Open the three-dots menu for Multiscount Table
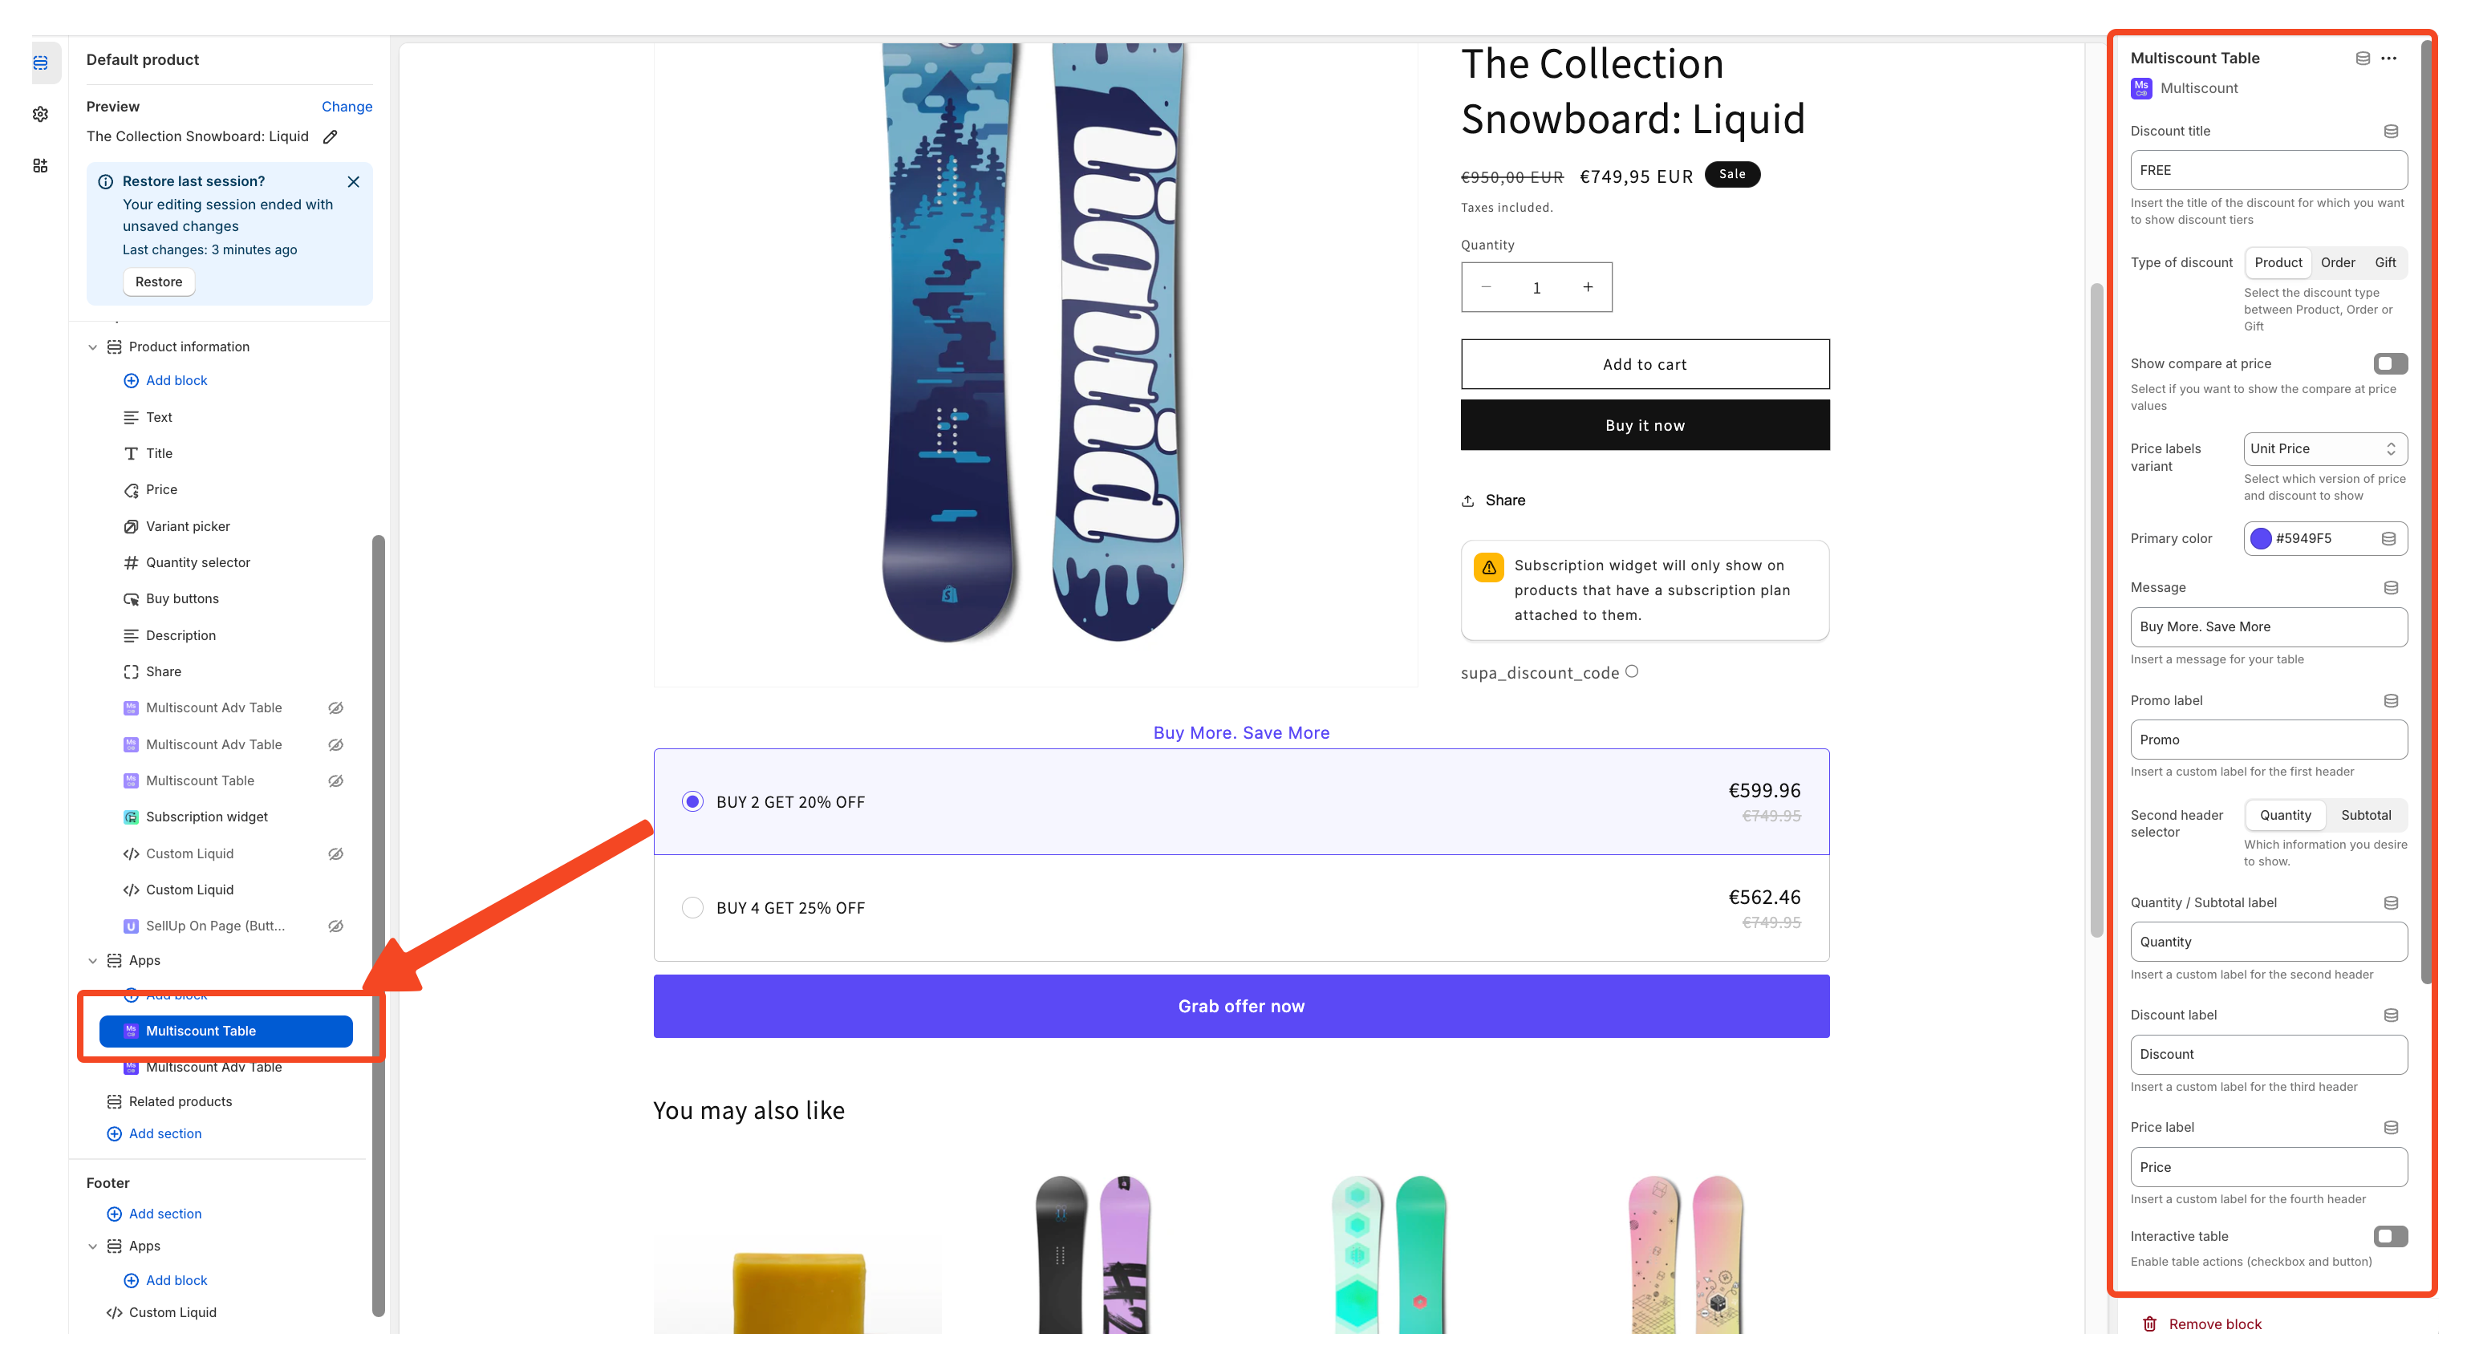The width and height of the screenshot is (2471, 1366). point(2388,59)
